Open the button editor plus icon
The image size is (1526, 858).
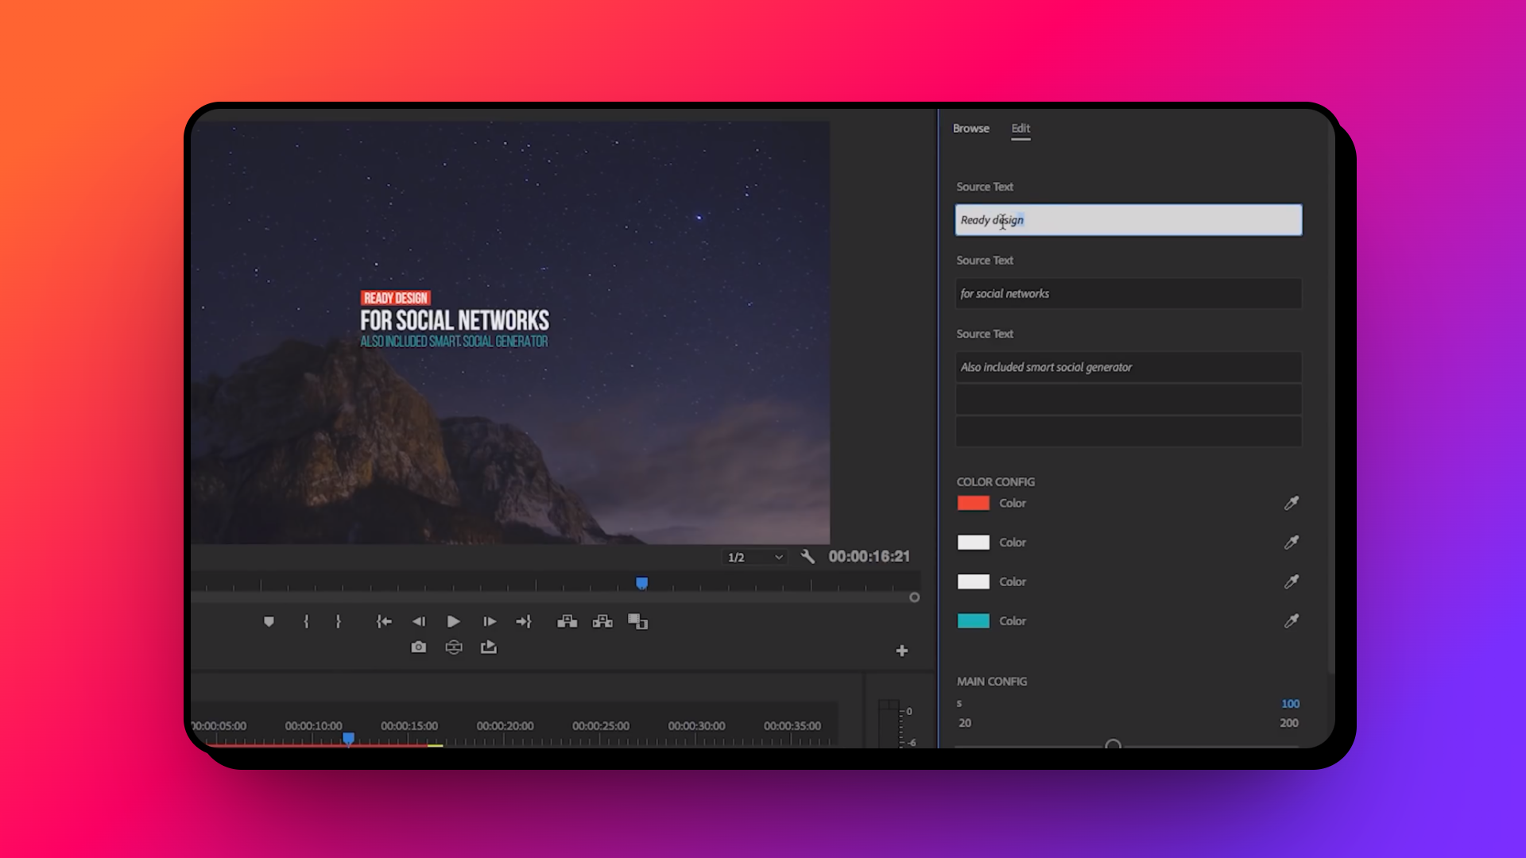[901, 651]
